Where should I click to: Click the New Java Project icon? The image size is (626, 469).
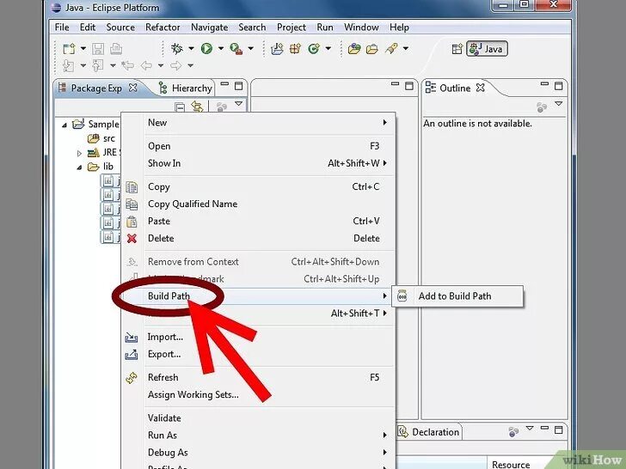(277, 49)
